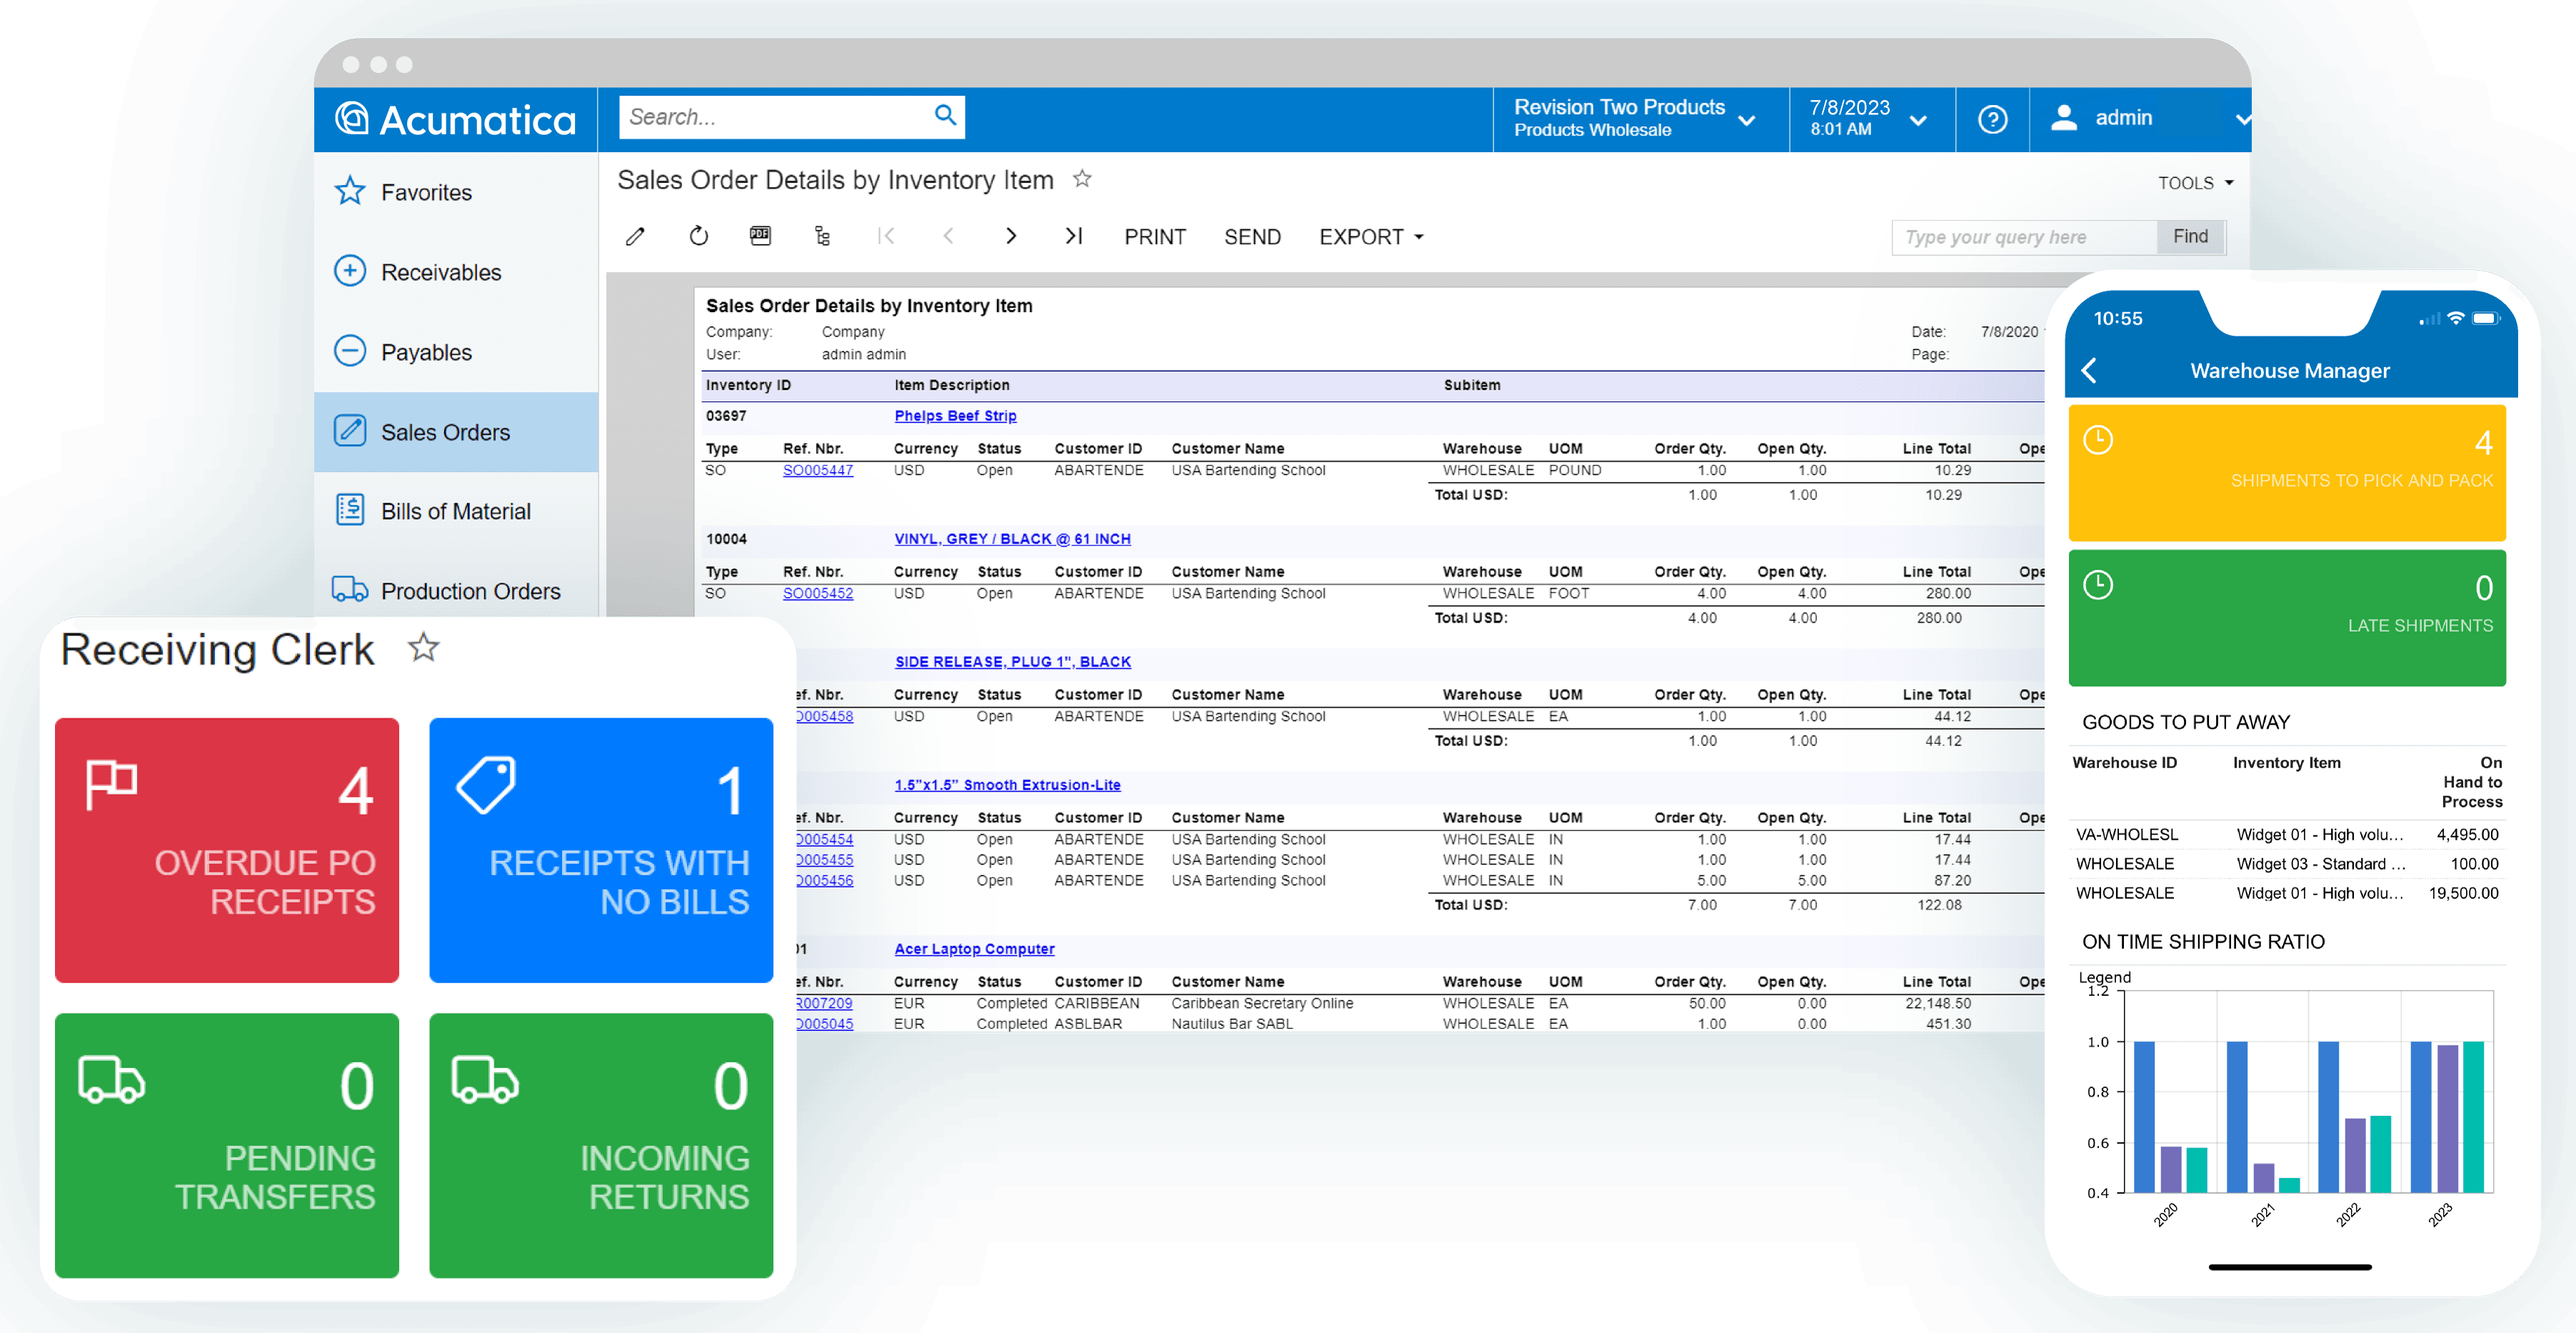Screen dimensions: 2576x1333
Task: Open sales order SO005447 link
Action: click(818, 470)
